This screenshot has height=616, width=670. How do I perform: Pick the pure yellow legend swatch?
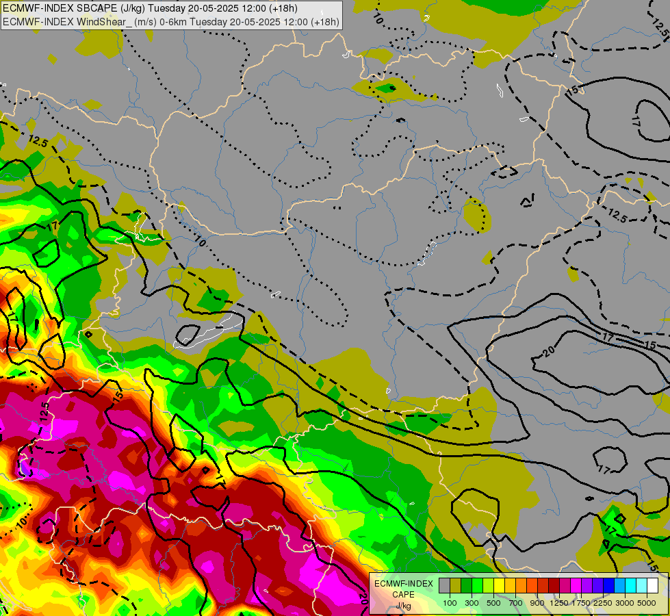point(499,586)
